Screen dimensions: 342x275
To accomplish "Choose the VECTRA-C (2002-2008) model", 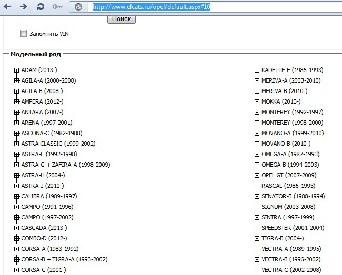I will pos(291,270).
